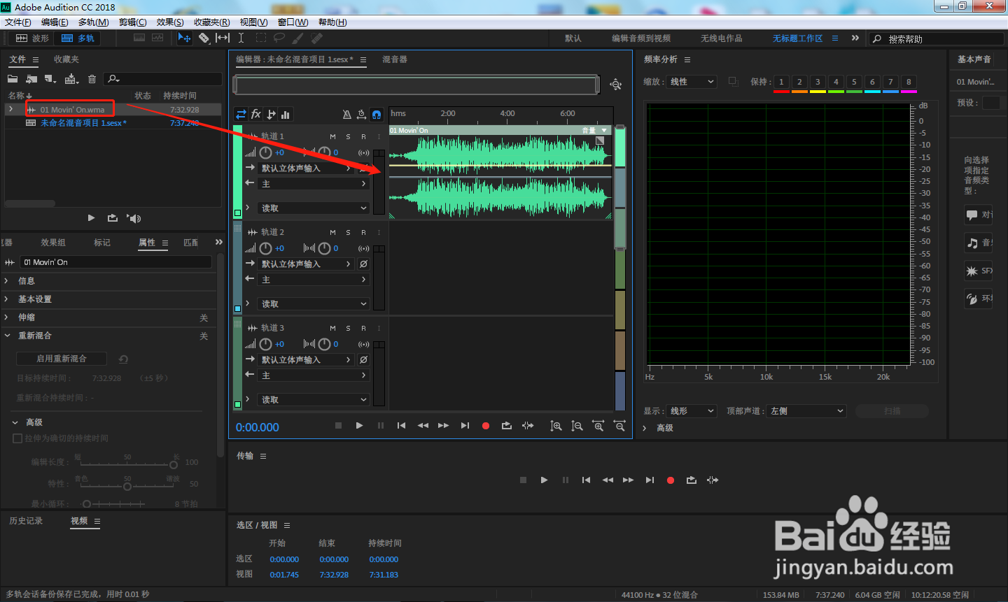Image resolution: width=1008 pixels, height=602 pixels.
Task: Open the 文件(F) menu
Action: coord(17,22)
